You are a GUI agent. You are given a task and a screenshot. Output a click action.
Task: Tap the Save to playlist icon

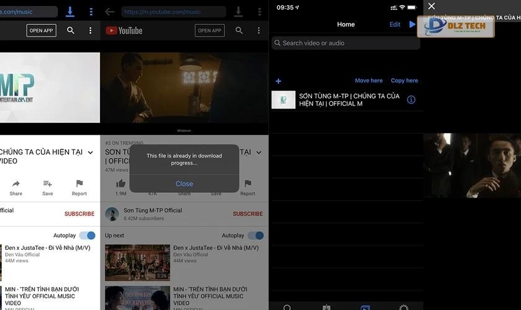click(x=47, y=184)
